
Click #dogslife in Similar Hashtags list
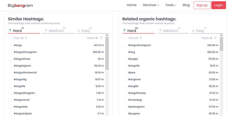click(x=20, y=86)
